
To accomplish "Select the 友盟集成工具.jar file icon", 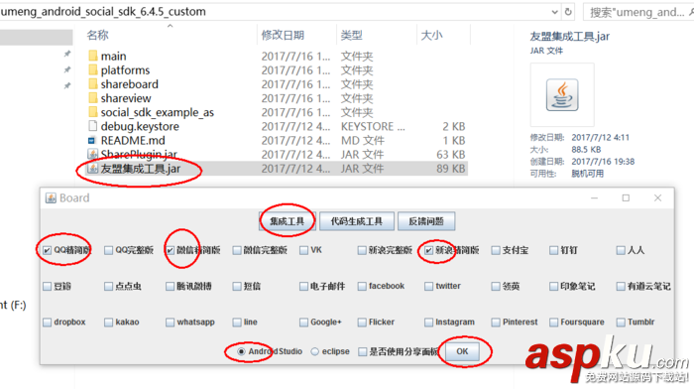I will (x=93, y=169).
